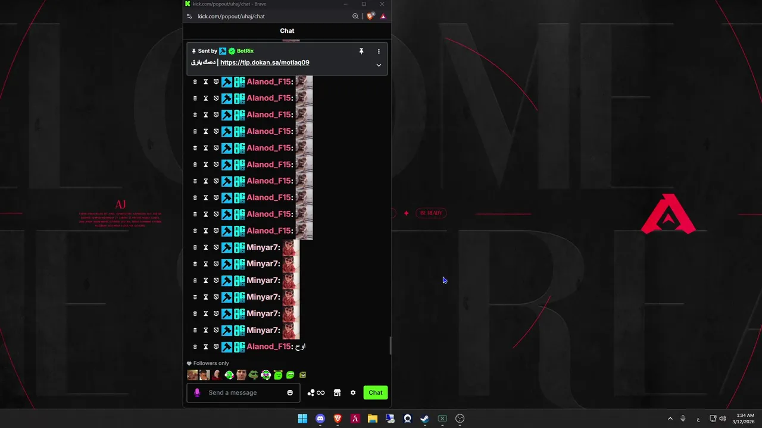This screenshot has width=762, height=428.
Task: Click the BotRix username in pinned message
Action: 245,51
